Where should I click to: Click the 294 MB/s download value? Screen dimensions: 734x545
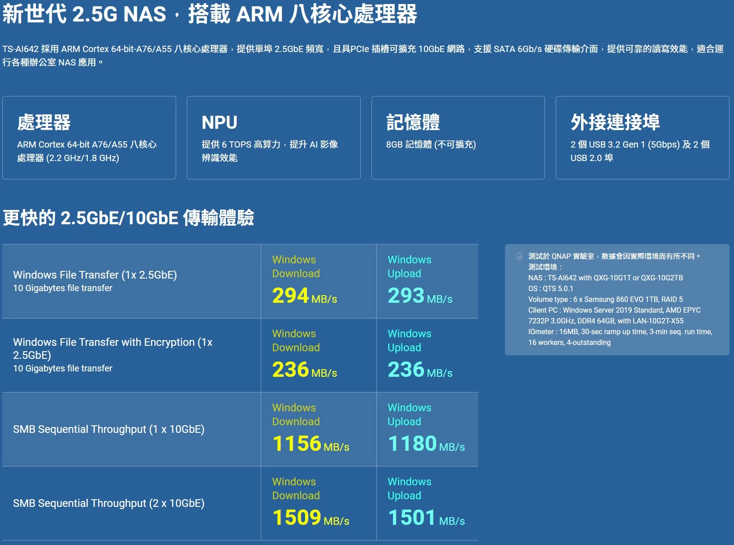[x=305, y=296]
